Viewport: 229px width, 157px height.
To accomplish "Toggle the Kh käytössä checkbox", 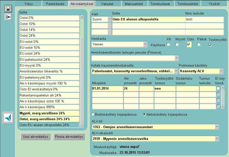I will pos(168,44).
